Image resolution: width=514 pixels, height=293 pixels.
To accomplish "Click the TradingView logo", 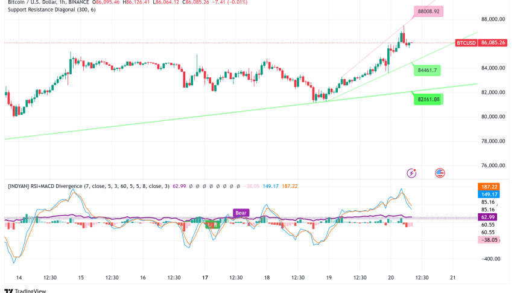I will [25, 291].
